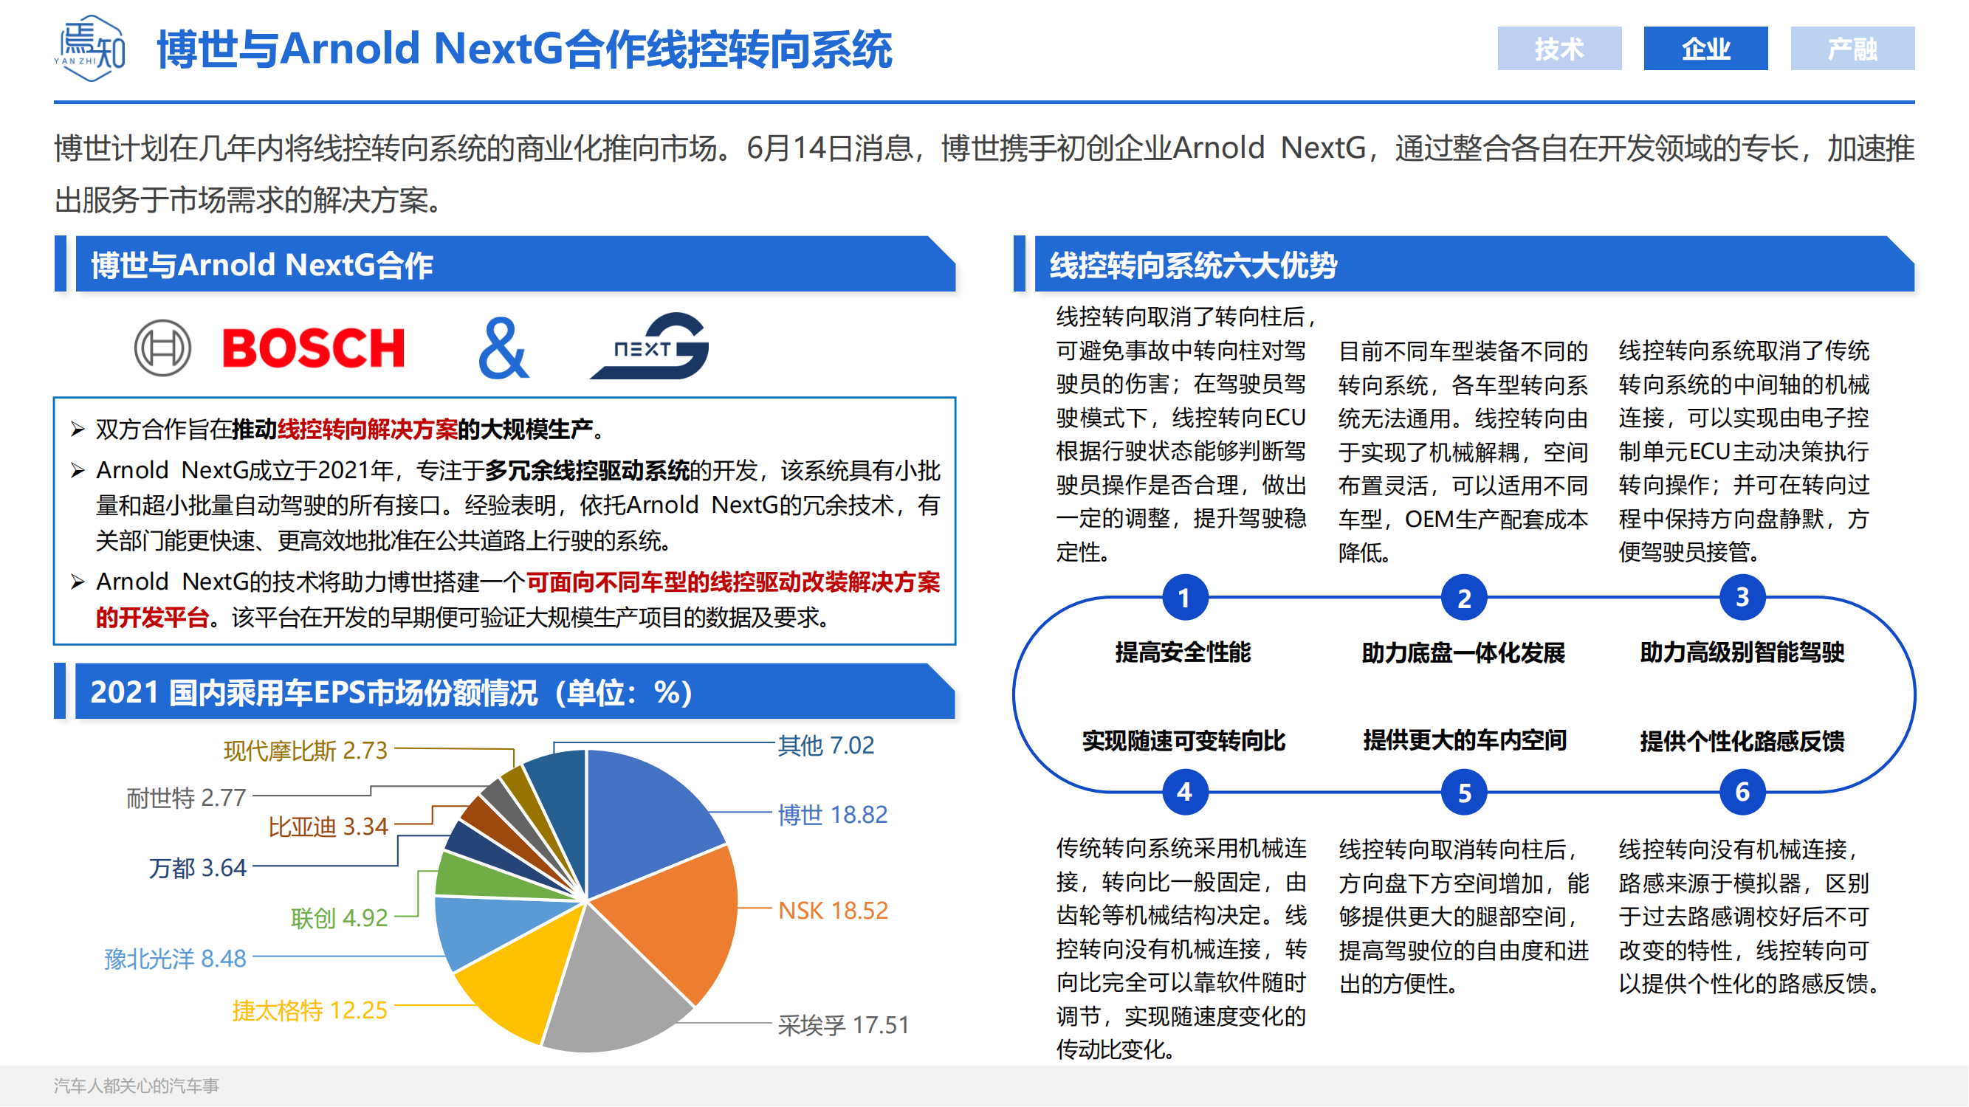This screenshot has width=1969, height=1107.
Task: Click the intro paragraph starting 博世计划在几年内
Action: [985, 174]
